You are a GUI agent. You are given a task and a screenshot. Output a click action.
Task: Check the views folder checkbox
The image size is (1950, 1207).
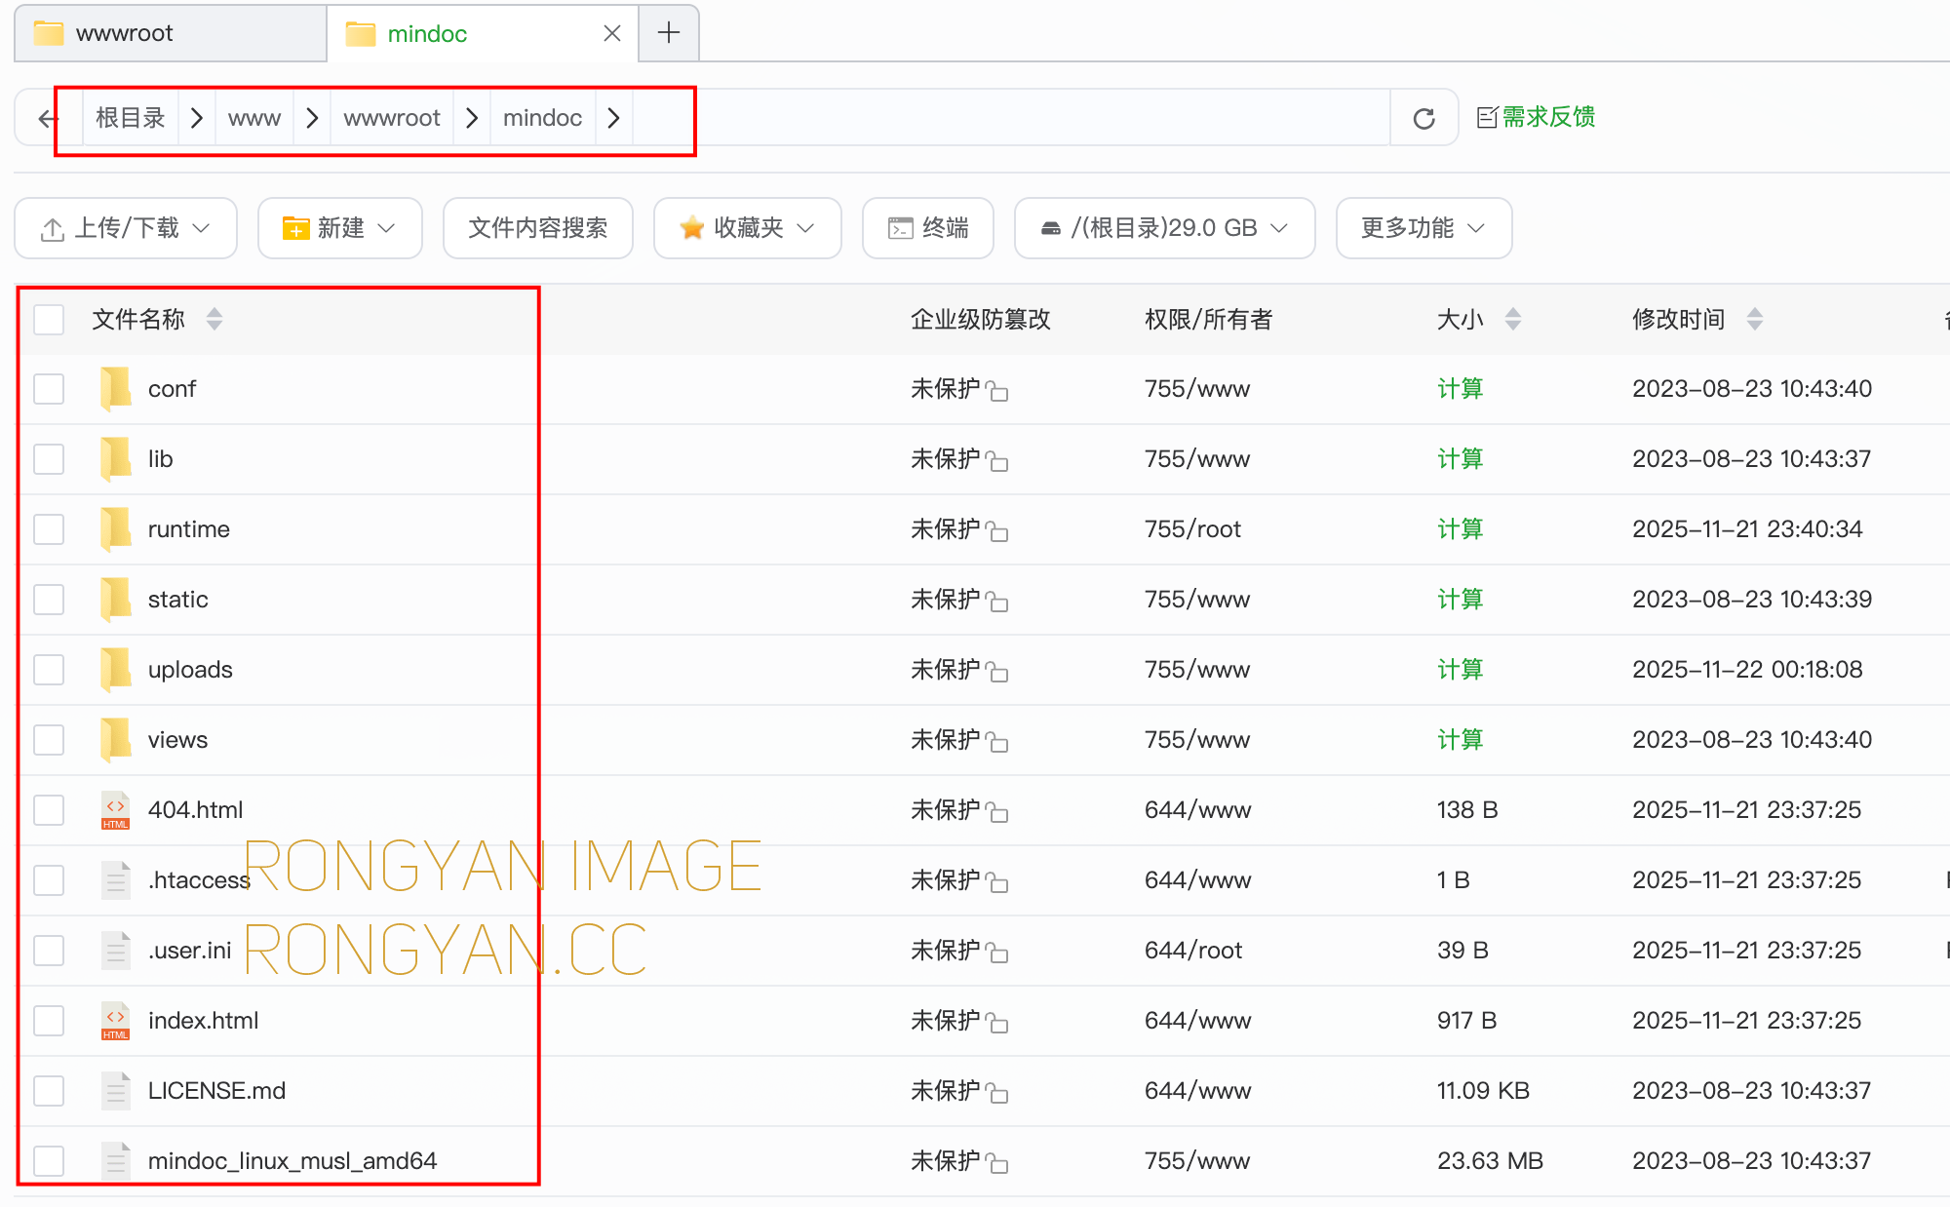click(49, 739)
